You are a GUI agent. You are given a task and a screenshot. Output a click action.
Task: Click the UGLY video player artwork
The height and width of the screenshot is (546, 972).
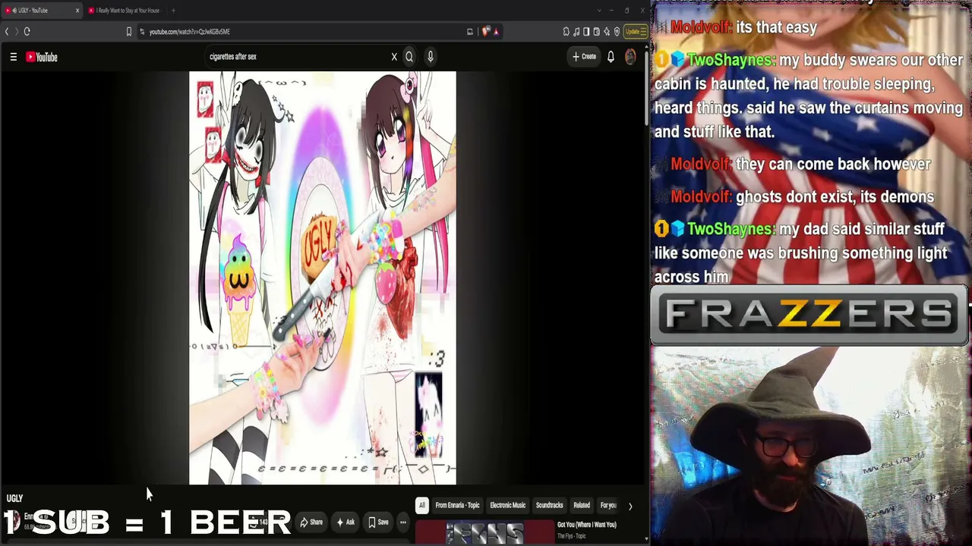(x=323, y=278)
